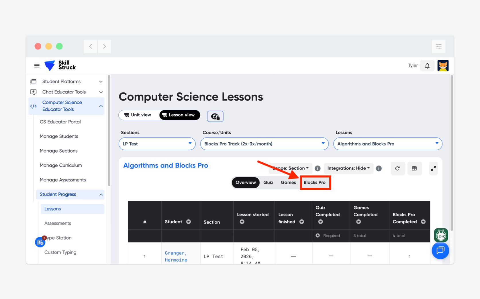Open the Course/Units dropdown
Screen dimensions: 480x299
(x=264, y=144)
